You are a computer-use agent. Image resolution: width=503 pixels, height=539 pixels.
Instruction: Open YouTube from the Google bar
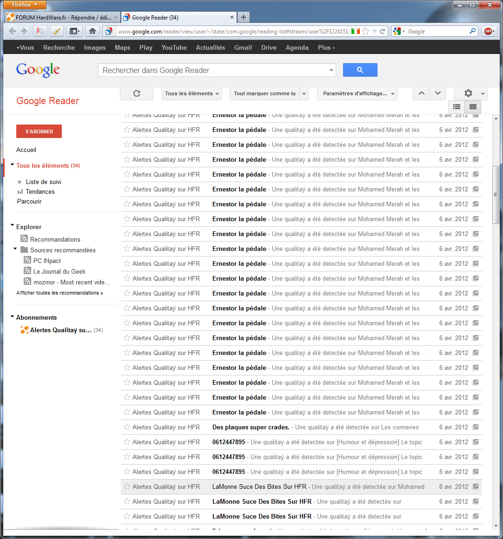(x=174, y=47)
